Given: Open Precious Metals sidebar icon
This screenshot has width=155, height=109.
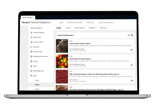Looking at the screenshot, I should (x=31, y=42).
